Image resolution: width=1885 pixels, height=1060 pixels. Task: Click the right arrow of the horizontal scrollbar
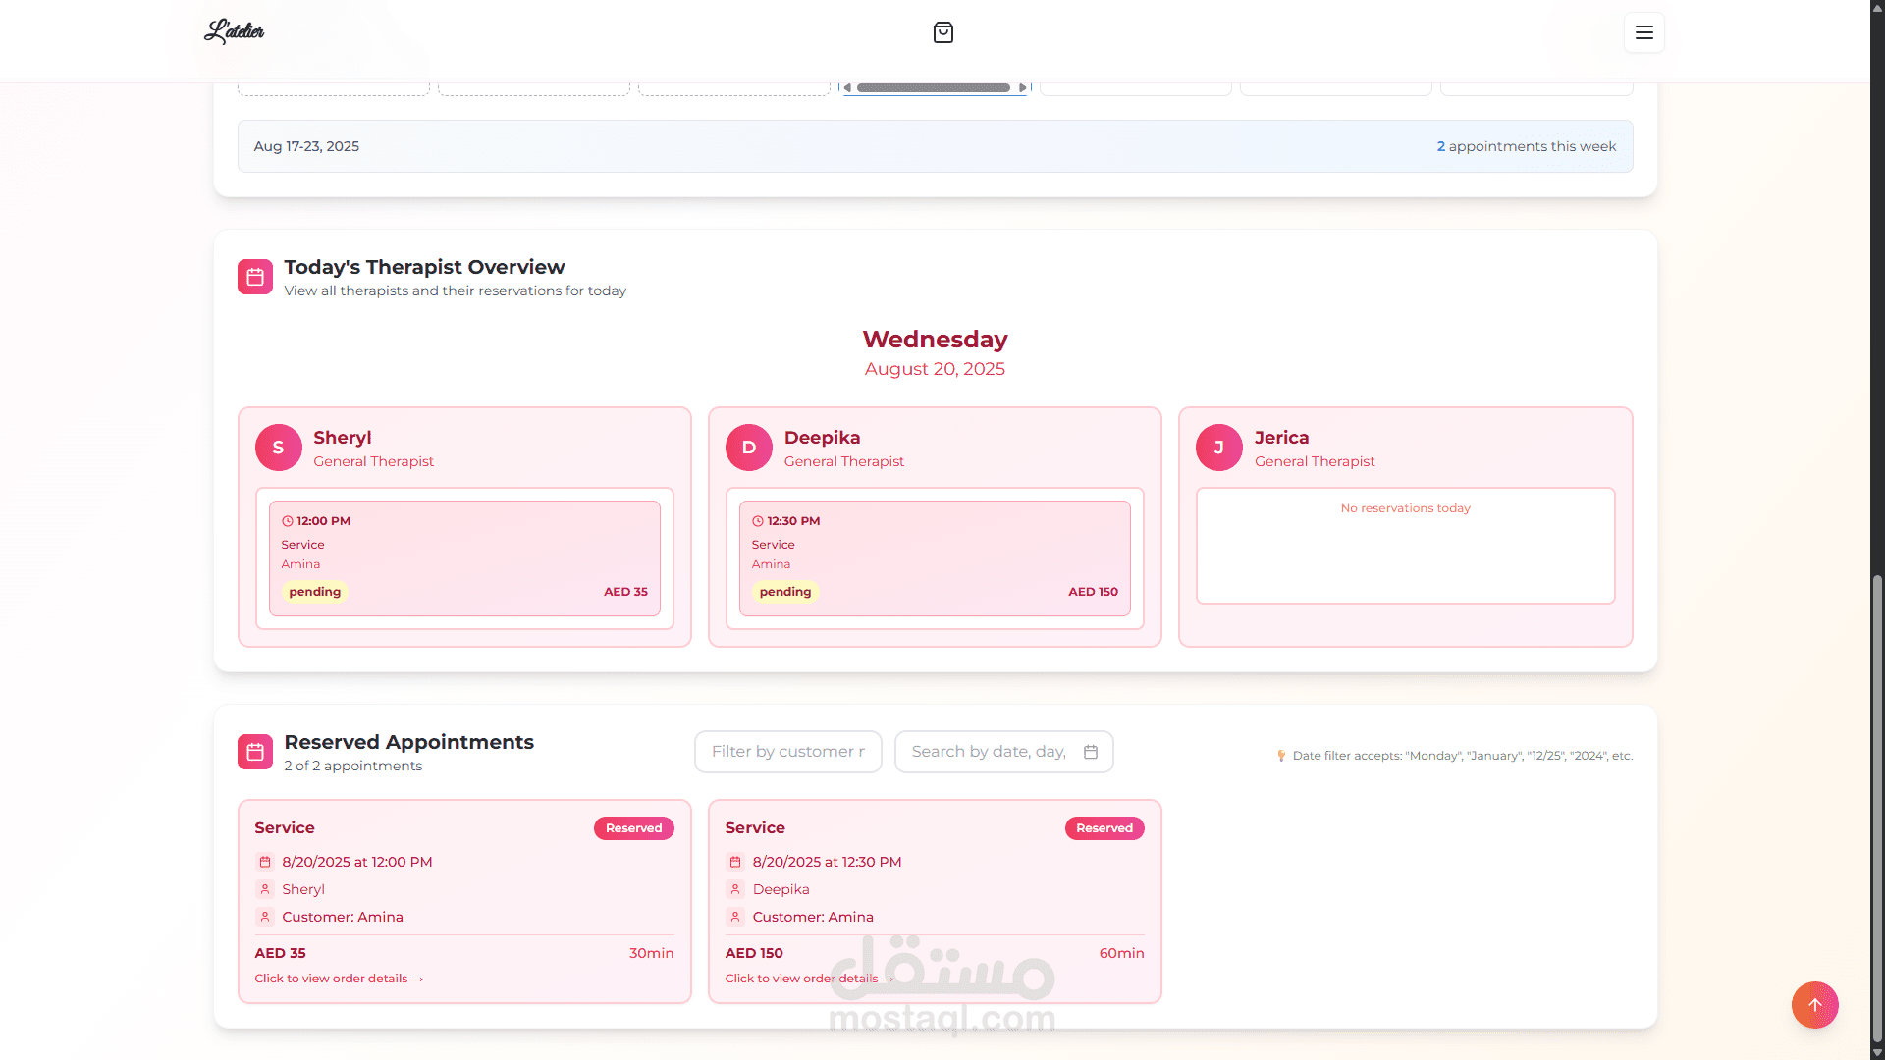(1022, 88)
